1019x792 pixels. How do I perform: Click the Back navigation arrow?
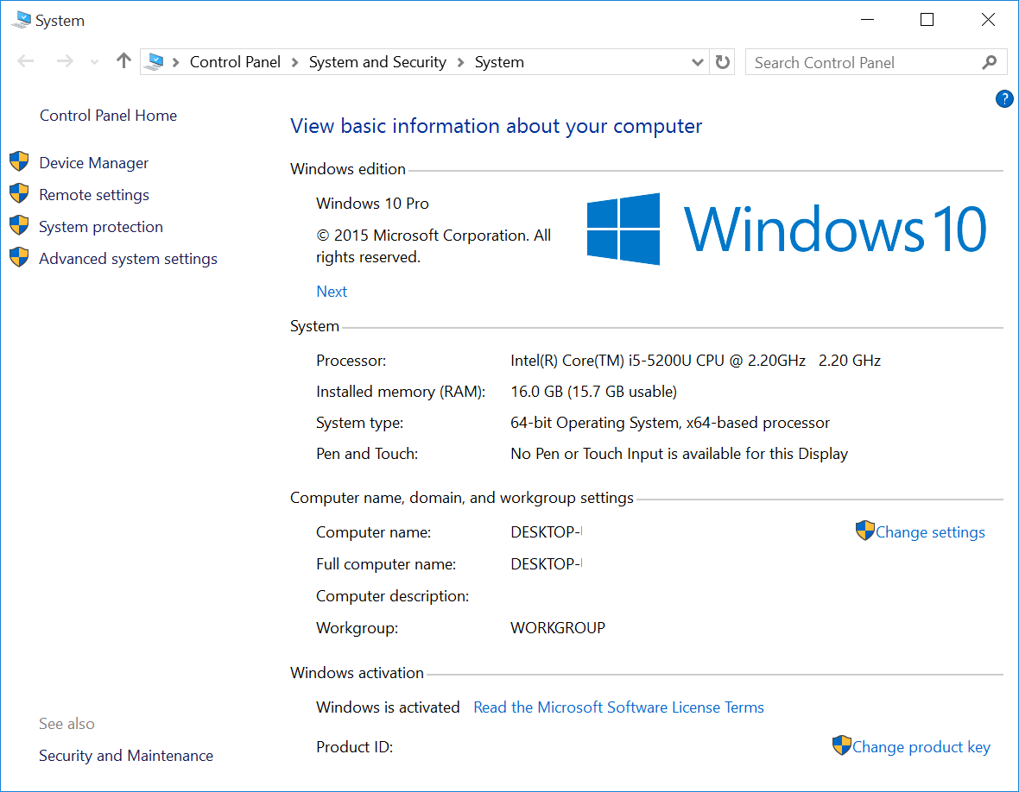pos(26,61)
